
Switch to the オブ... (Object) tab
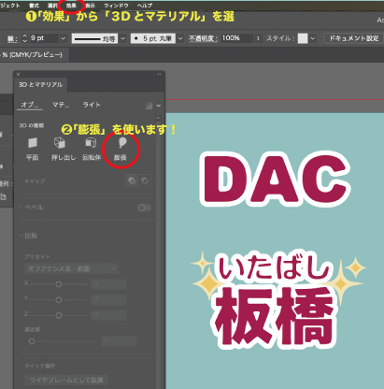(29, 105)
